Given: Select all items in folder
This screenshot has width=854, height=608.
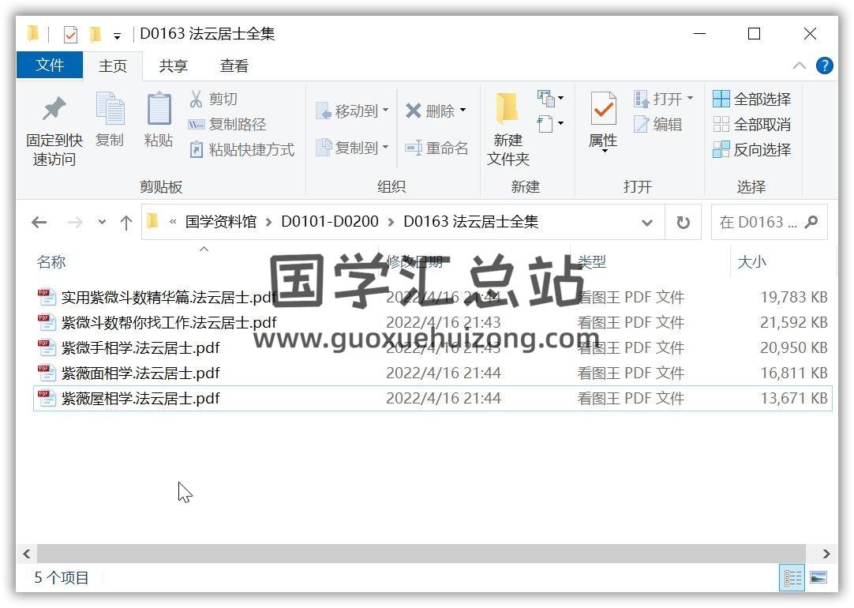Looking at the screenshot, I should point(751,99).
